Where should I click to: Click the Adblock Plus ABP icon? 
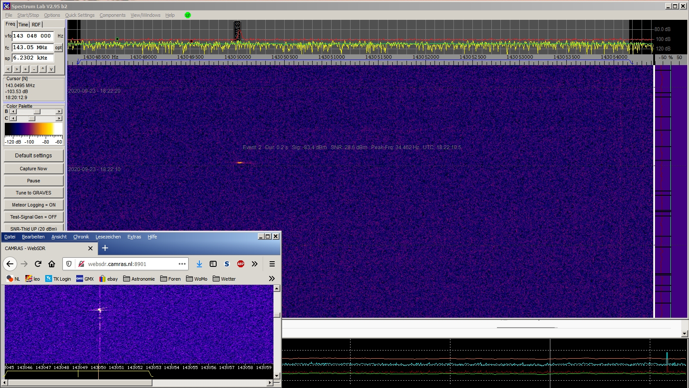(241, 264)
